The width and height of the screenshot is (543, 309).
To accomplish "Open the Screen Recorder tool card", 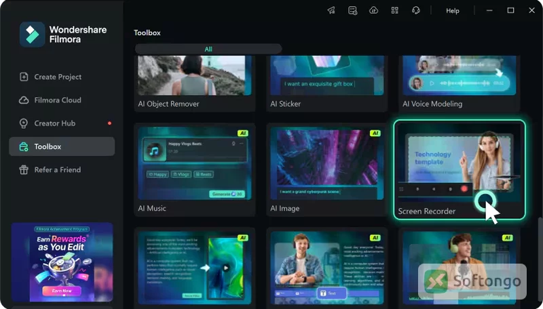I will pyautogui.click(x=460, y=169).
